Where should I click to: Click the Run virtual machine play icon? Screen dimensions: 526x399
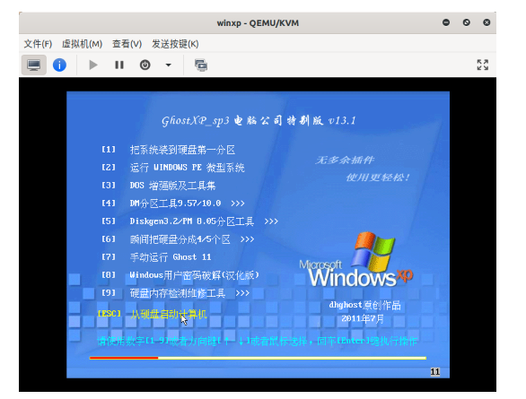(93, 65)
